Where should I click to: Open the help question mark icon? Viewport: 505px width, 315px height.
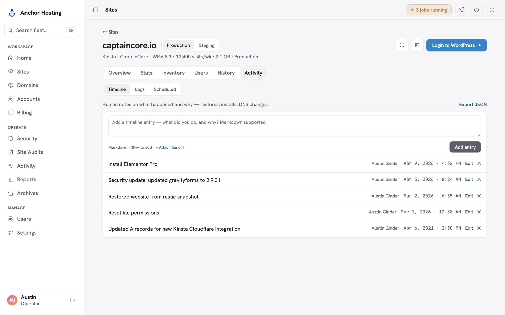point(476,10)
